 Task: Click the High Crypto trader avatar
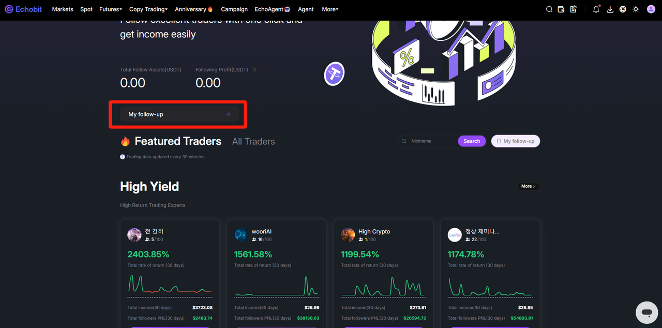click(x=348, y=235)
